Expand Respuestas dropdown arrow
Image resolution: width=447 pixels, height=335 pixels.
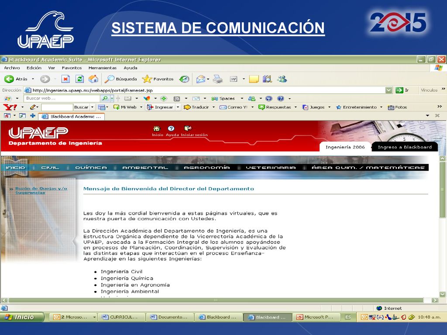pos(296,107)
